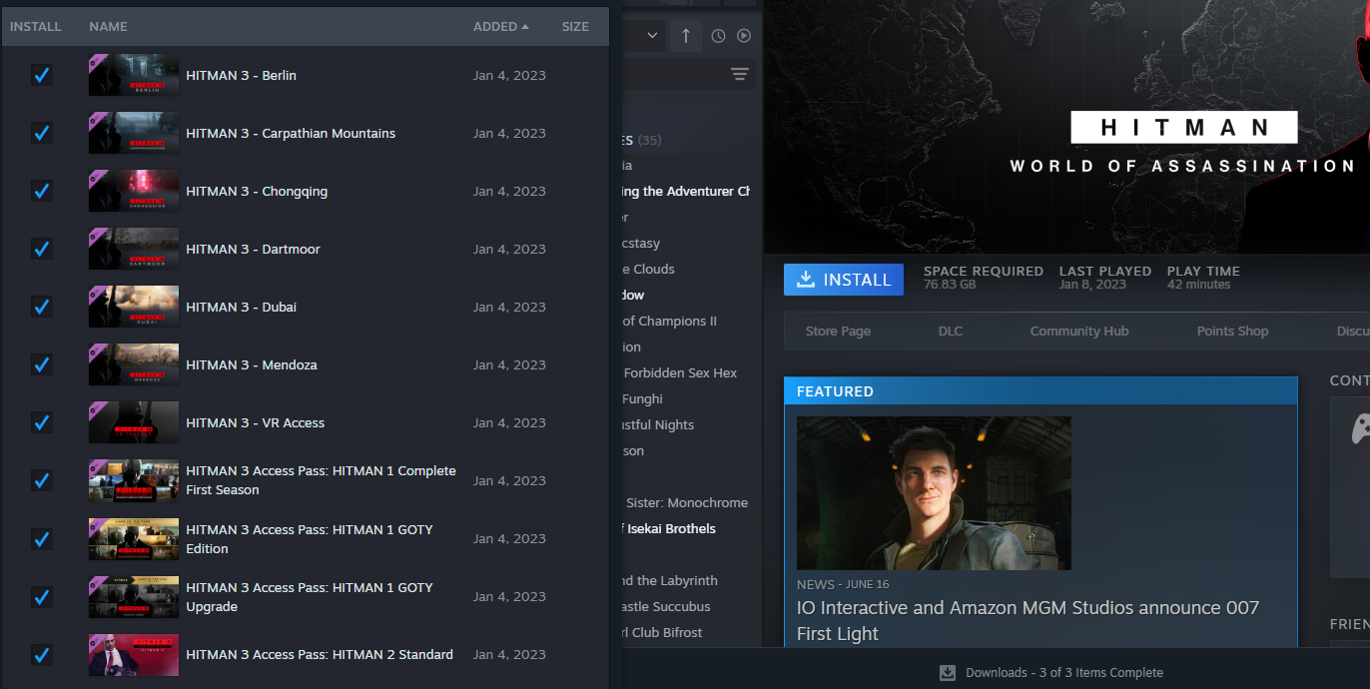This screenshot has width=1370, height=689.
Task: Select the 'HITMAN 3 - Mendoza' name text
Action: pyautogui.click(x=252, y=364)
